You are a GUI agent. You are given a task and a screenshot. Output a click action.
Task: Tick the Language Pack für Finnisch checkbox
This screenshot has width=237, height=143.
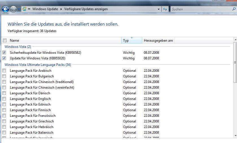[4, 110]
